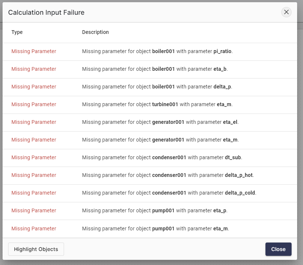The height and width of the screenshot is (265, 303).
Task: Select the boiler001 pi_ratio description text
Action: point(157,51)
